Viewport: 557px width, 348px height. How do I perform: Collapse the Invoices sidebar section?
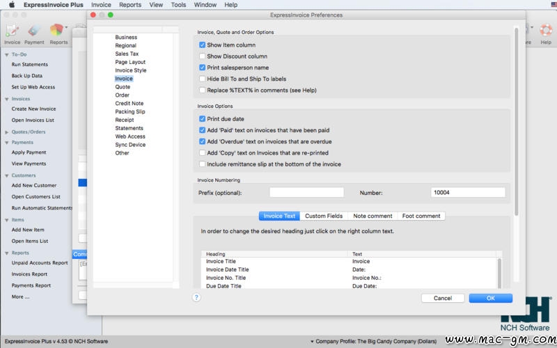6,99
